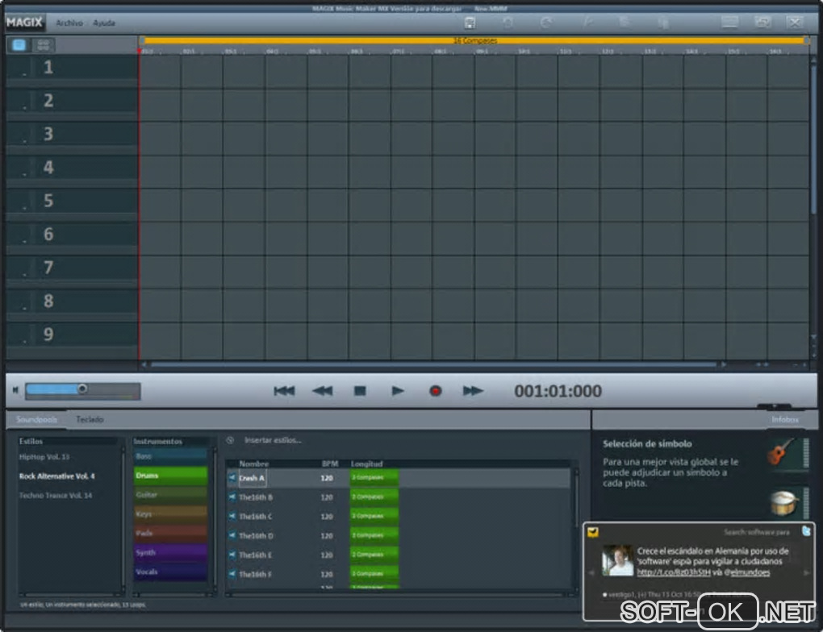The width and height of the screenshot is (823, 632).
Task: Click the volume slider knob
Action: 82,389
